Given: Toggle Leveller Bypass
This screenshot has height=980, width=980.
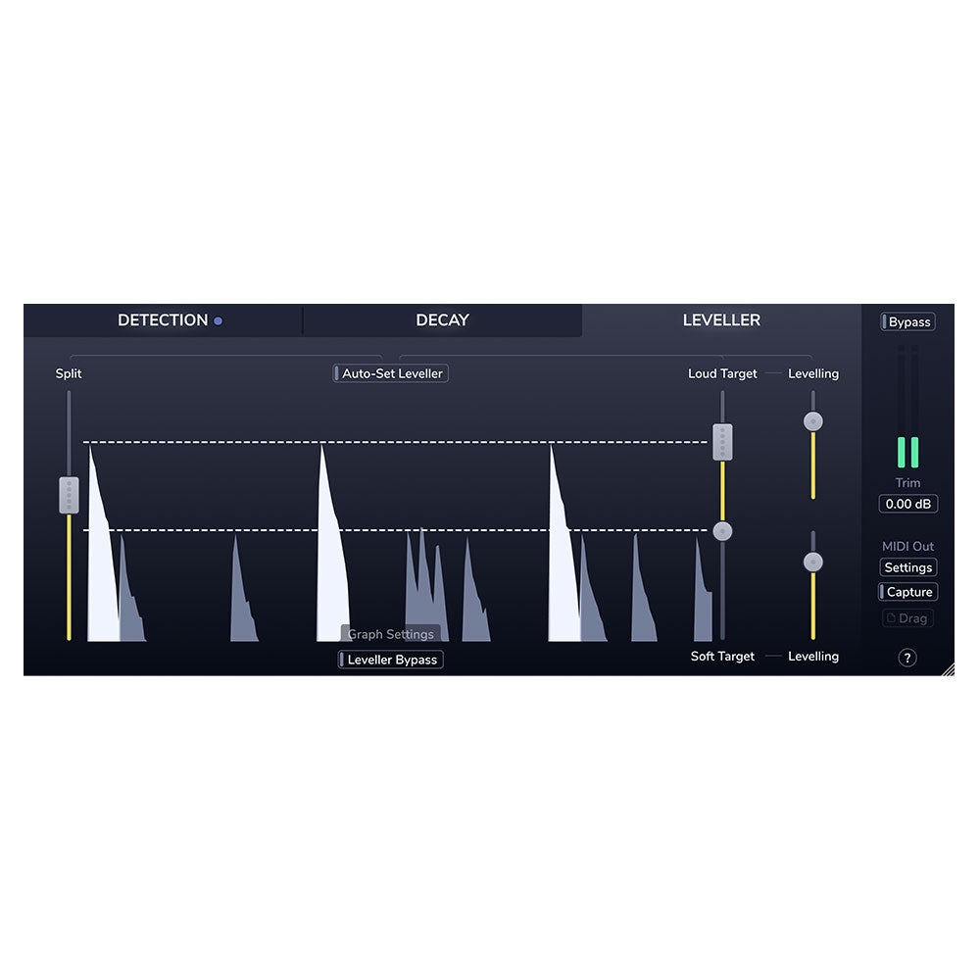Looking at the screenshot, I should (x=392, y=660).
